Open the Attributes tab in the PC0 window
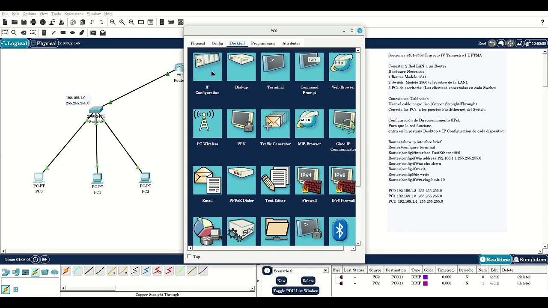548x308 pixels. pyautogui.click(x=292, y=43)
